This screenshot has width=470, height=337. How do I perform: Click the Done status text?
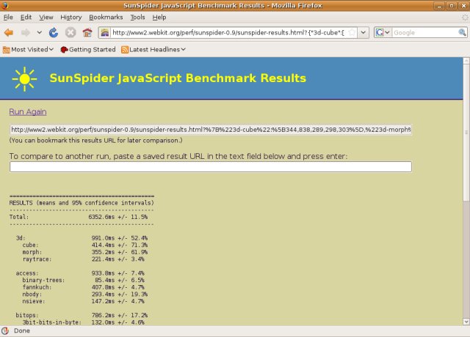(x=22, y=331)
